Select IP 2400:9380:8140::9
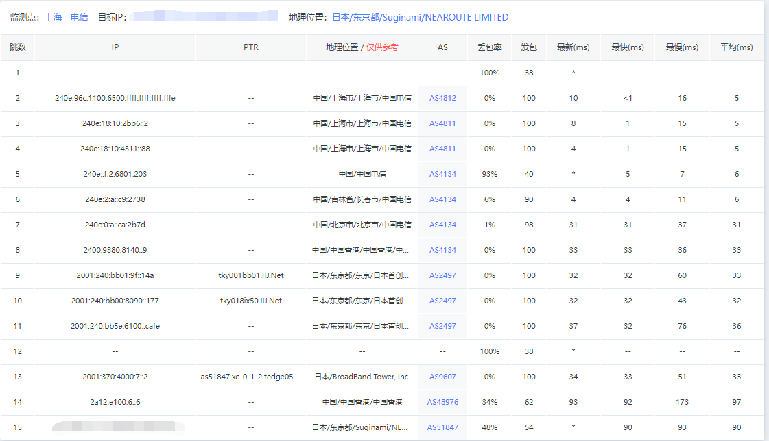The width and height of the screenshot is (769, 441). (x=115, y=250)
